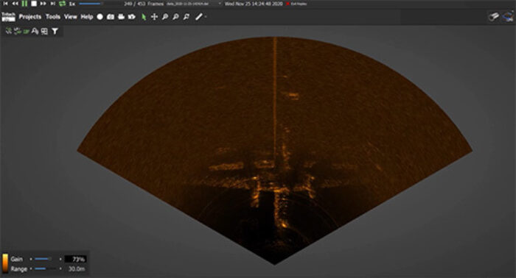516x278 pixels.
Task: Click the first magnifier zoom icon
Action: (x=165, y=17)
